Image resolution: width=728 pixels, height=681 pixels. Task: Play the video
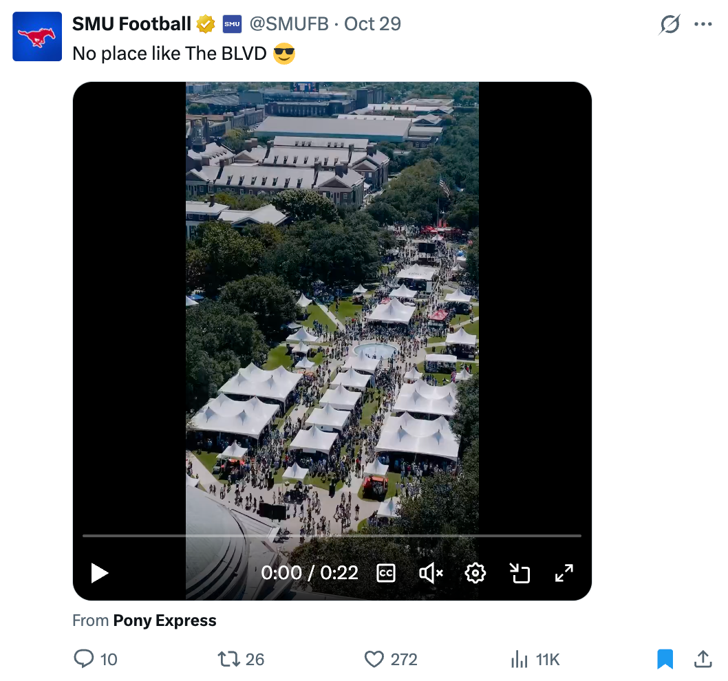click(x=100, y=573)
